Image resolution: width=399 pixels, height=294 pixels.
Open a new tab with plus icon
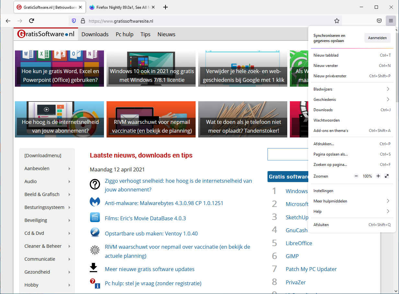point(165,7)
